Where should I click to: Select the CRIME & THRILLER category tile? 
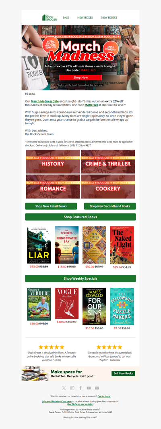point(108,162)
